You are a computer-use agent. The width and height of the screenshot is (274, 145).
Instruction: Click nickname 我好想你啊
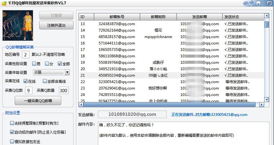(158, 88)
